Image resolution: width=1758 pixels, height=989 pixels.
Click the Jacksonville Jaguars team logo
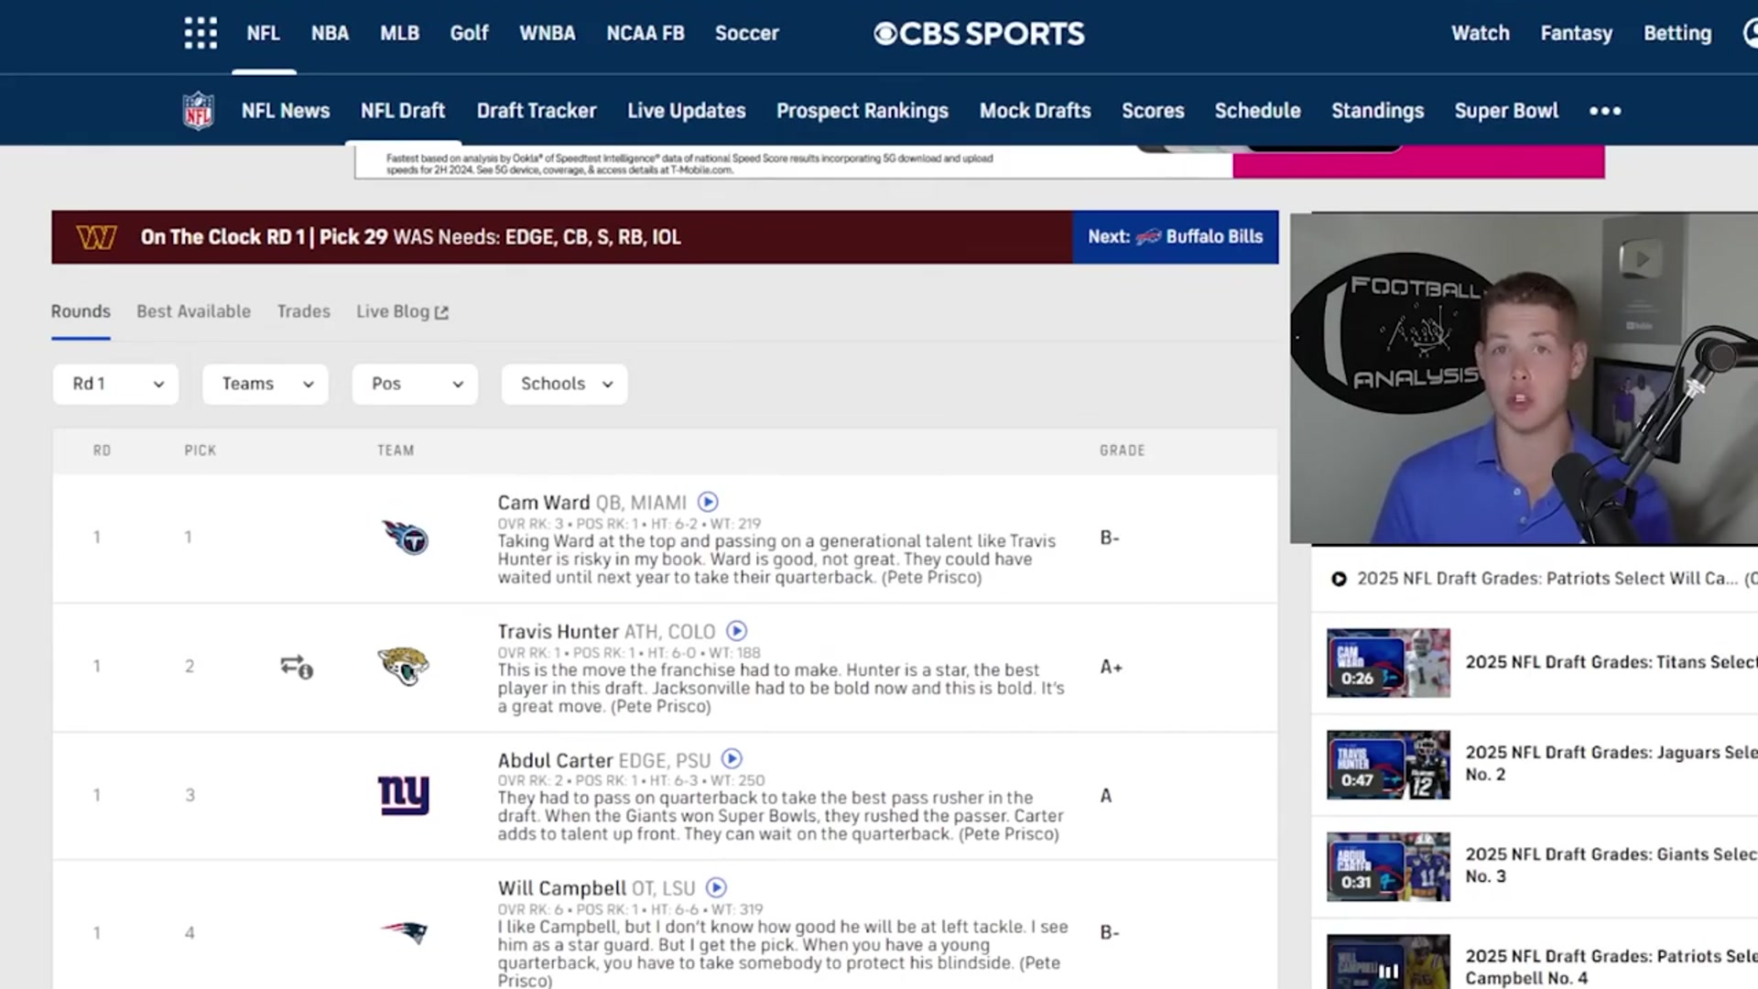(x=403, y=666)
